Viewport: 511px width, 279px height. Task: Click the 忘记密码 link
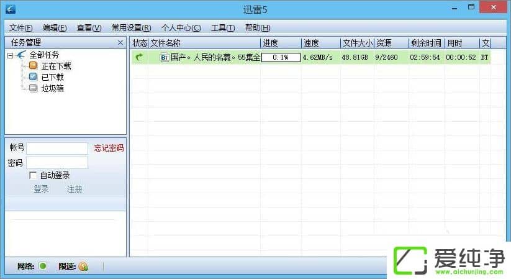(x=109, y=148)
